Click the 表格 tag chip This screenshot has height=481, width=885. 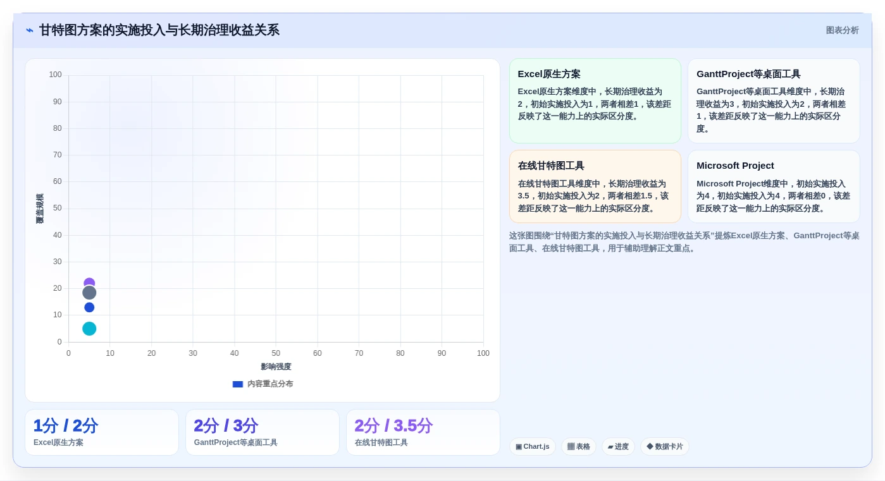pyautogui.click(x=578, y=446)
